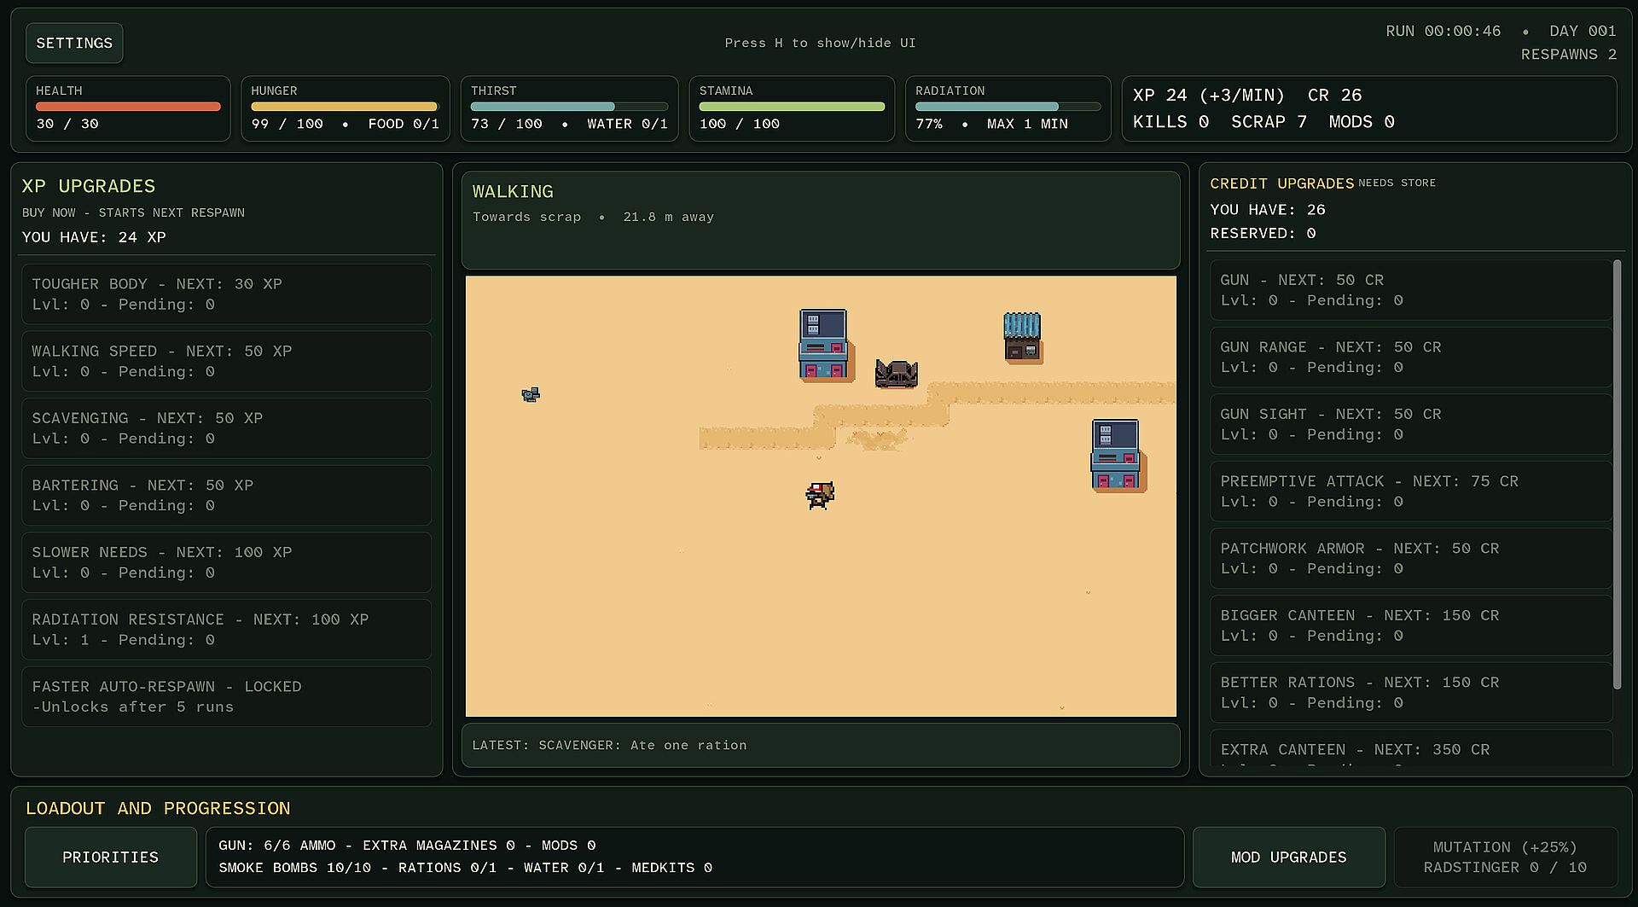Buy the Gun credit upgrade
Image resolution: width=1638 pixels, height=907 pixels.
point(1411,290)
